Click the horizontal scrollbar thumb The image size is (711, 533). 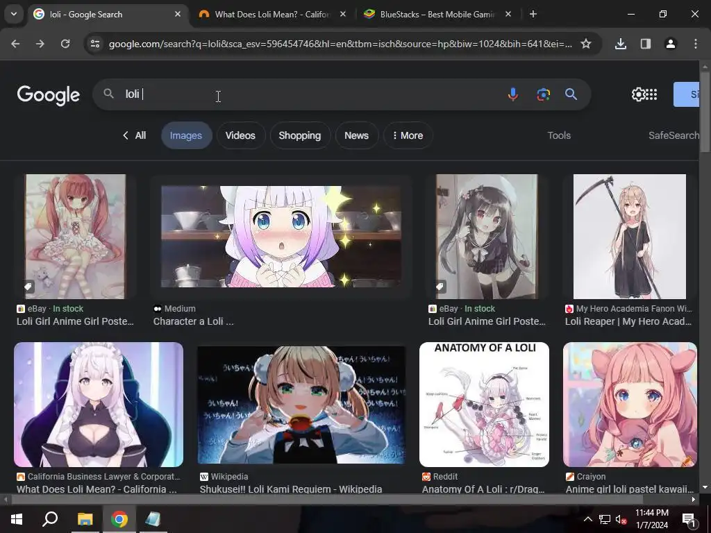point(327,500)
